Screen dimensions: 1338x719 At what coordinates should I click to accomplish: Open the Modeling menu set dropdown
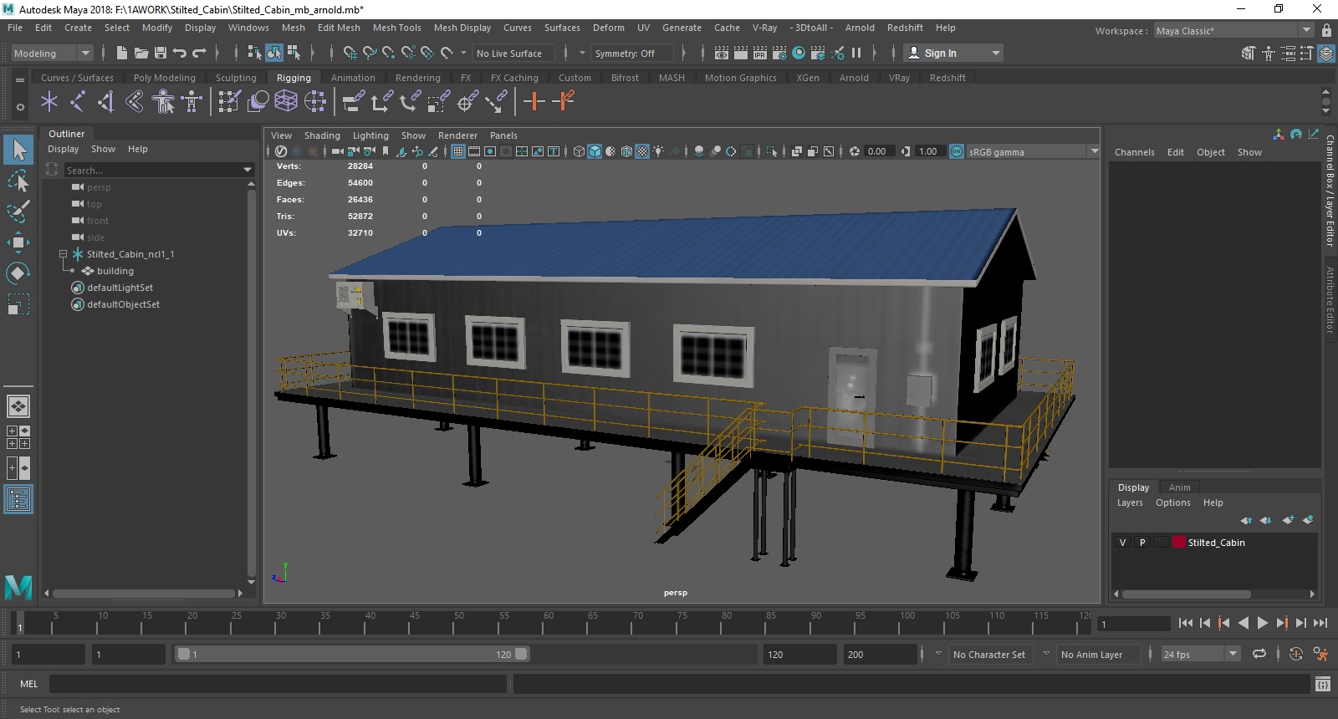pyautogui.click(x=52, y=53)
